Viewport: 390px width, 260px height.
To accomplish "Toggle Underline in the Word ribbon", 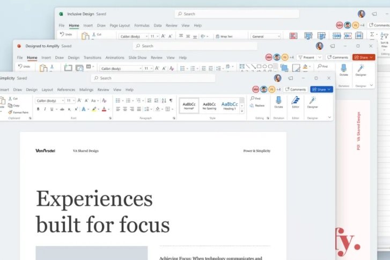I will [51, 109].
